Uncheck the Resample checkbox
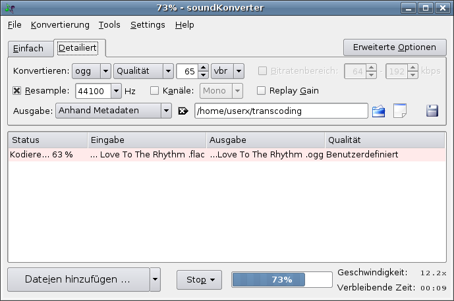 pos(17,91)
